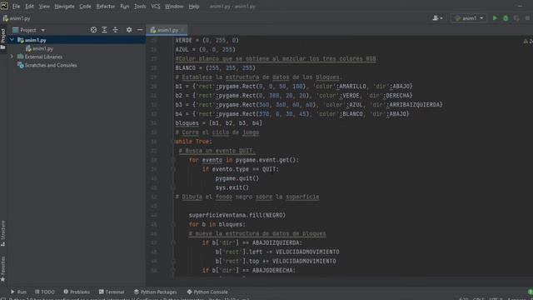This screenshot has height=300, width=533.
Task: Switch to the anim1.py editor tab
Action: [167, 30]
